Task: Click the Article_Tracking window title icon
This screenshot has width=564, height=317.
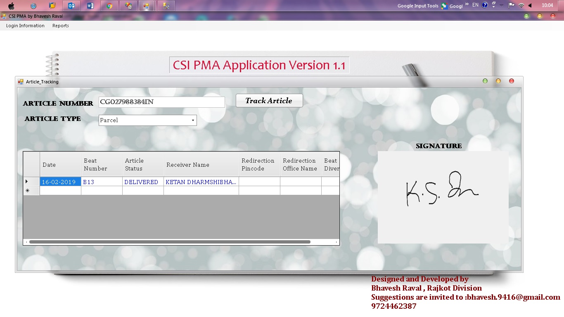Action: pos(20,81)
